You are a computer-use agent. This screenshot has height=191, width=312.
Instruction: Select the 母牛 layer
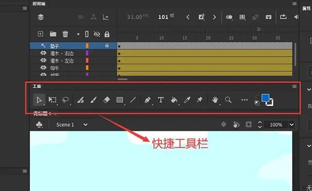point(73,68)
